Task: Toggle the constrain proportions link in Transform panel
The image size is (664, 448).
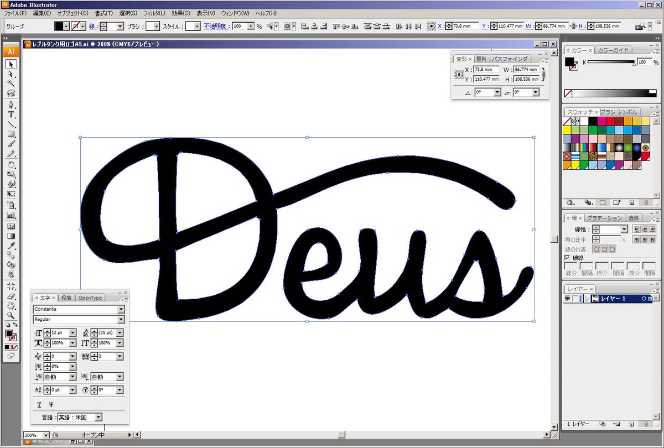Action: (543, 74)
